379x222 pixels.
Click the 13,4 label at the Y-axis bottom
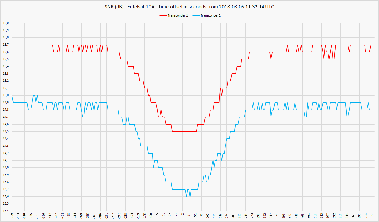click(6, 211)
